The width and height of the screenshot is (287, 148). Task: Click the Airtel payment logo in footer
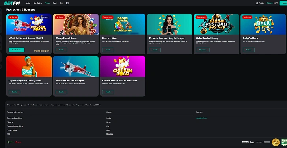(18, 142)
